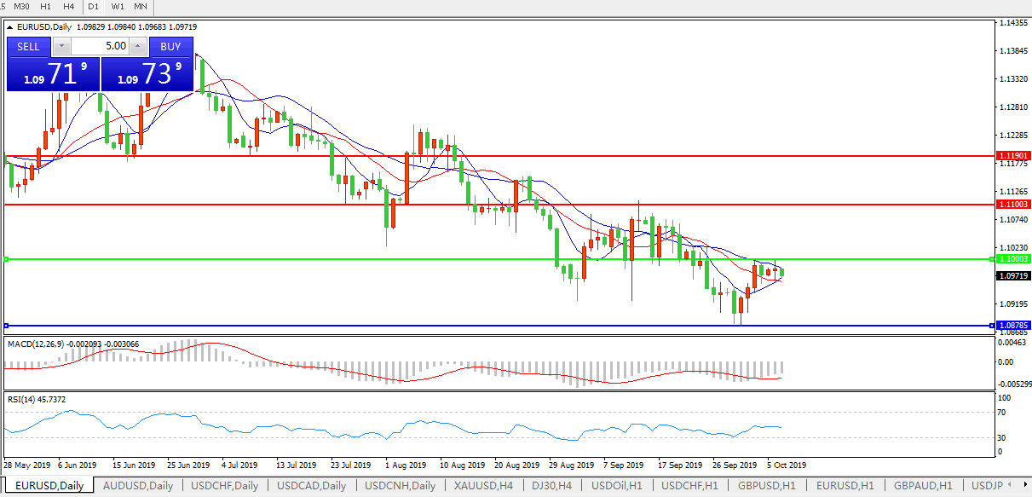Image resolution: width=1032 pixels, height=497 pixels.
Task: Switch to the GBPUSD,H1 chart tab
Action: click(x=766, y=486)
